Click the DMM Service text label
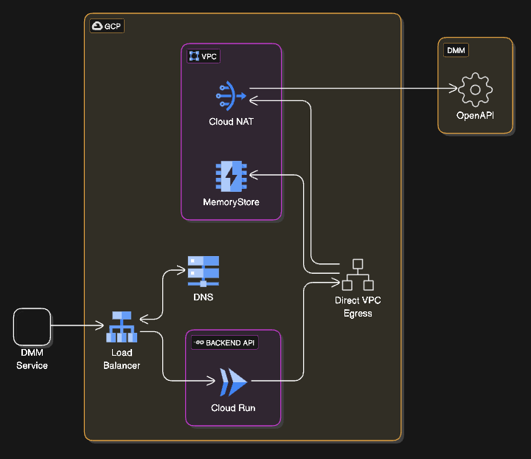This screenshot has width=531, height=459. coord(32,359)
